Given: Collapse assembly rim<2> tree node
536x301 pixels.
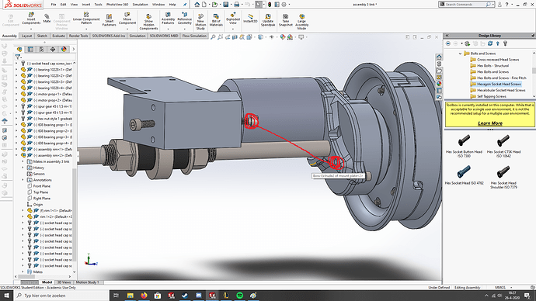Looking at the screenshot, I should 16,155.
